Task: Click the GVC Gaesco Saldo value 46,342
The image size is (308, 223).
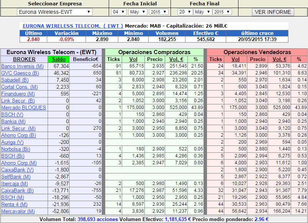Action: (x=61, y=73)
